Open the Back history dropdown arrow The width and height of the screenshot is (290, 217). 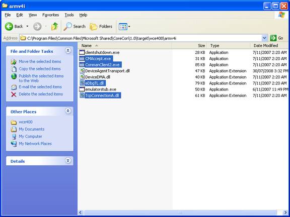point(27,27)
